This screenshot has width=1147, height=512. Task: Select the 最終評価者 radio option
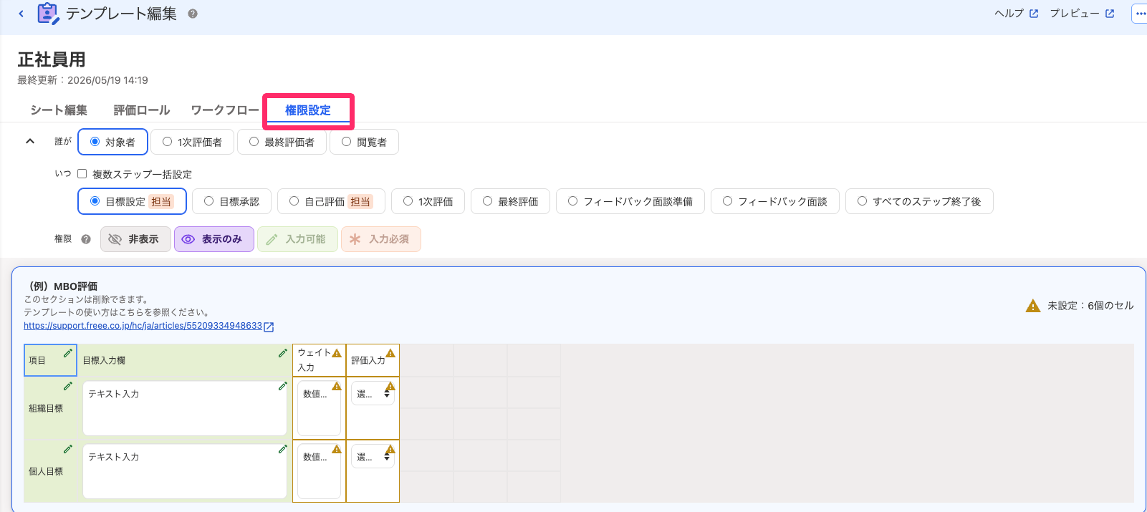[282, 142]
